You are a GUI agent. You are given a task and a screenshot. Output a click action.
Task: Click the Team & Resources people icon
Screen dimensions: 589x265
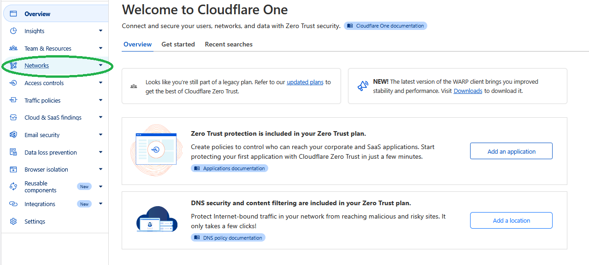tap(13, 48)
